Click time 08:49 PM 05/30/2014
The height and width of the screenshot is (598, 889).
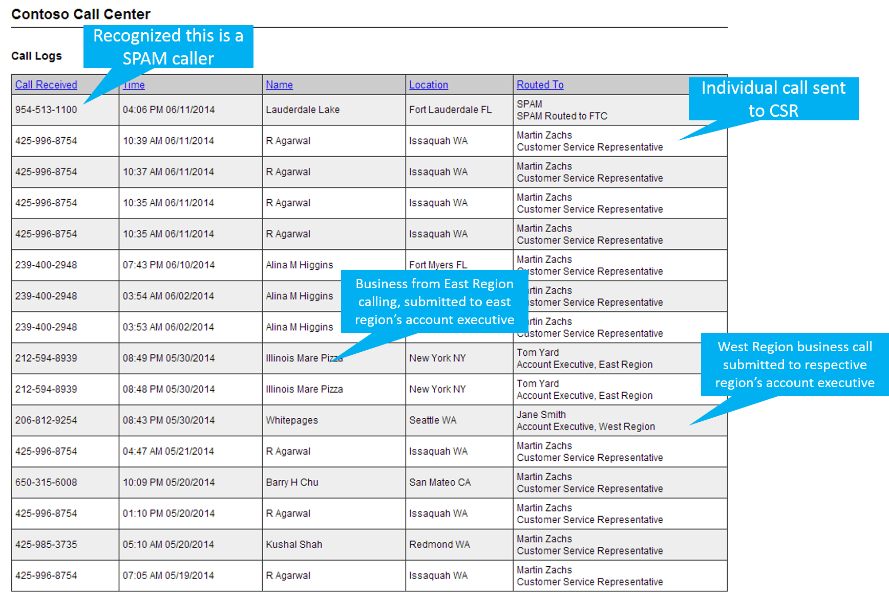coord(168,358)
